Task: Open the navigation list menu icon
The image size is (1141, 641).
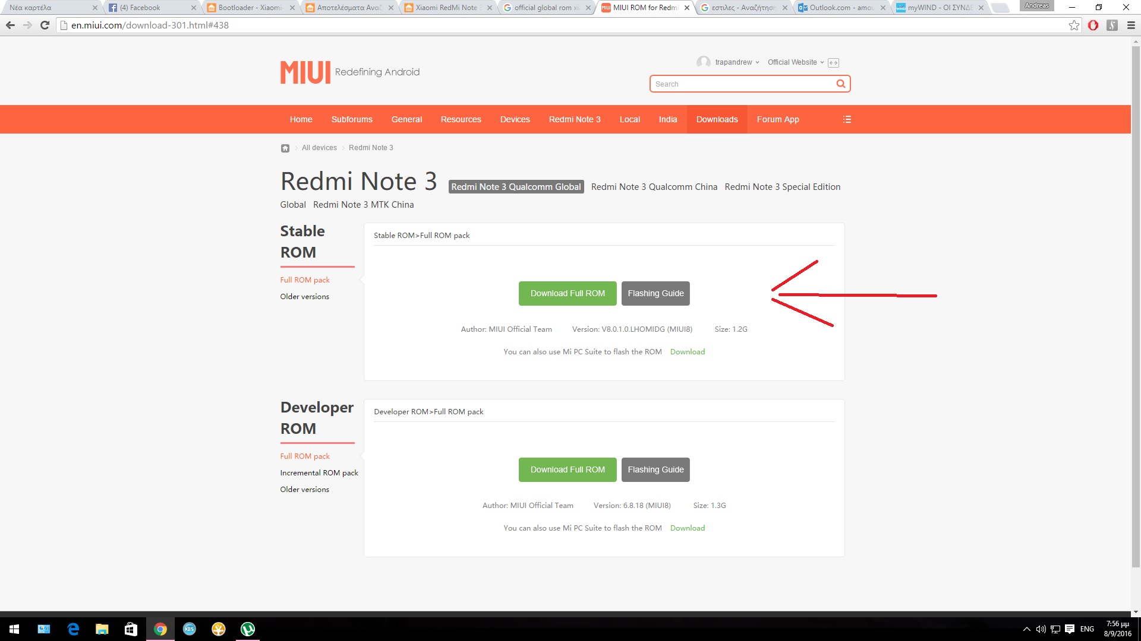Action: [x=847, y=119]
